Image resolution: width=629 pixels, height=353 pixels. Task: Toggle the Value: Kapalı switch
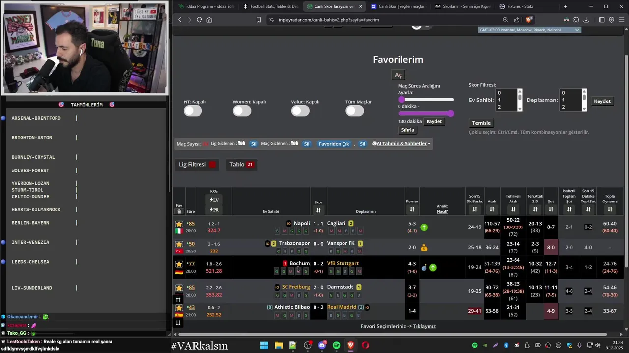click(300, 111)
